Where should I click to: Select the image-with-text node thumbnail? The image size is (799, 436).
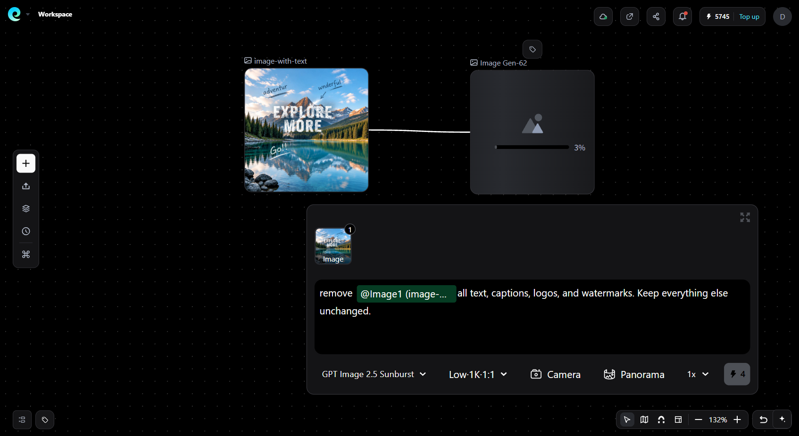pos(307,130)
